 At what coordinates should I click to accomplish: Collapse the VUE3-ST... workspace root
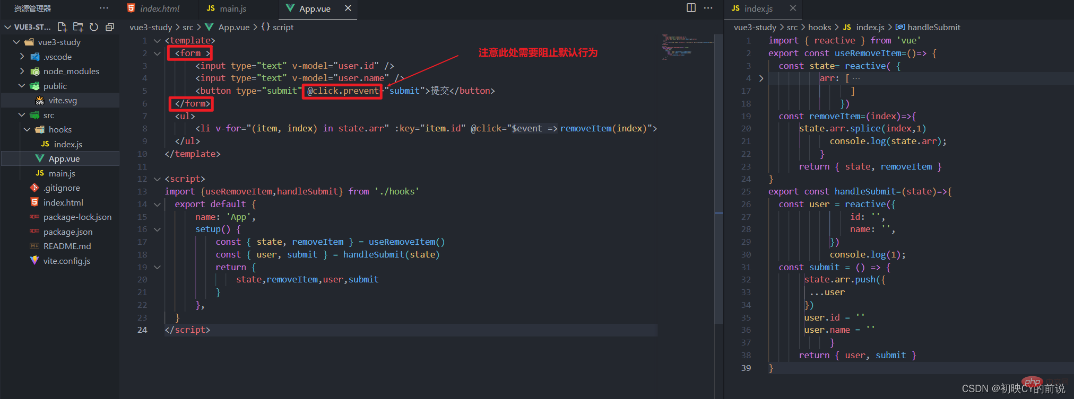coord(7,27)
